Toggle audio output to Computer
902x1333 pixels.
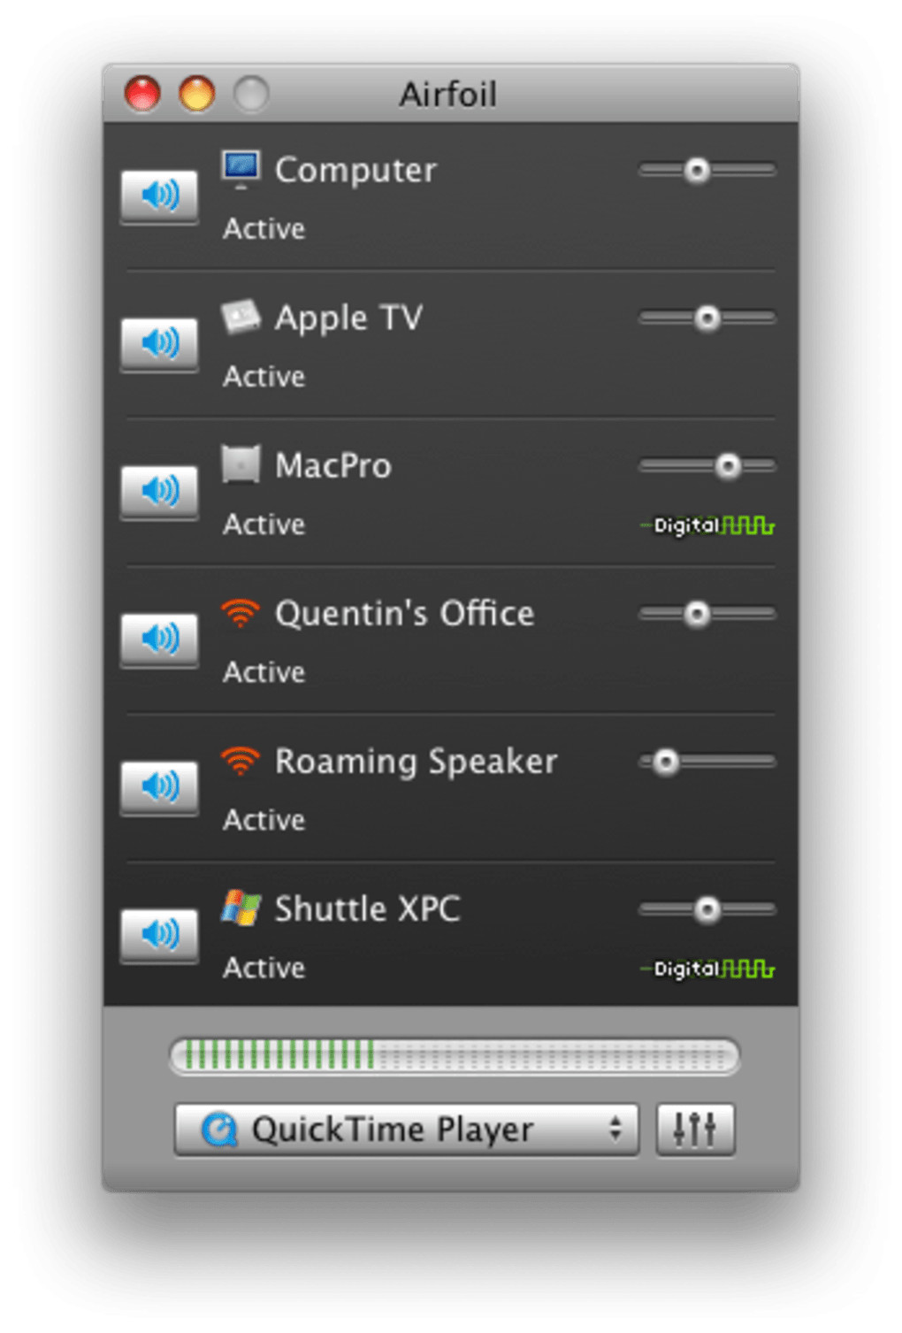tap(160, 196)
